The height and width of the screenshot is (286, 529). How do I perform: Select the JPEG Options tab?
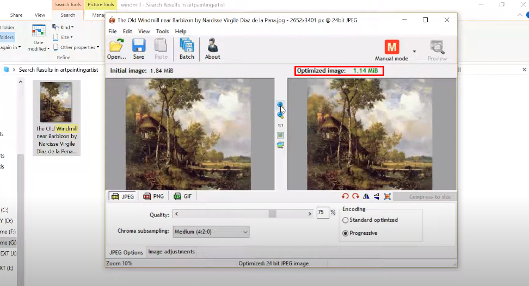pos(126,252)
